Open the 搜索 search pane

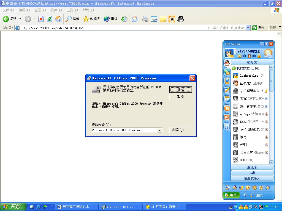[72, 19]
